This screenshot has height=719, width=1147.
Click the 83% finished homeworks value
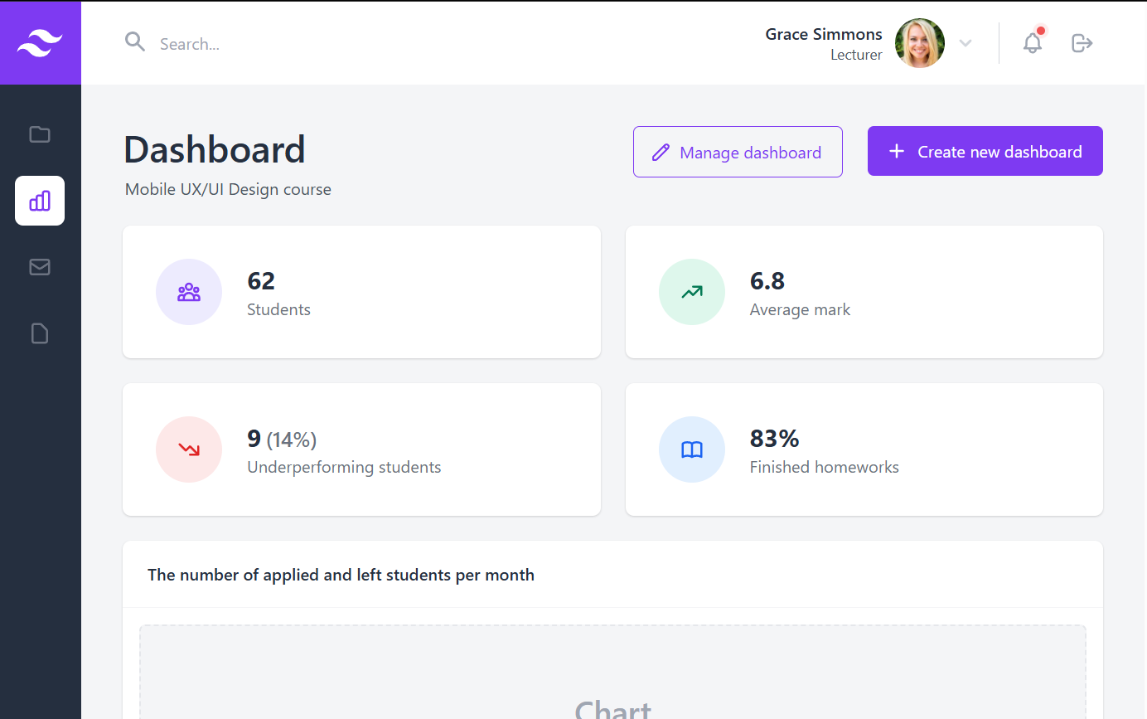click(x=774, y=438)
